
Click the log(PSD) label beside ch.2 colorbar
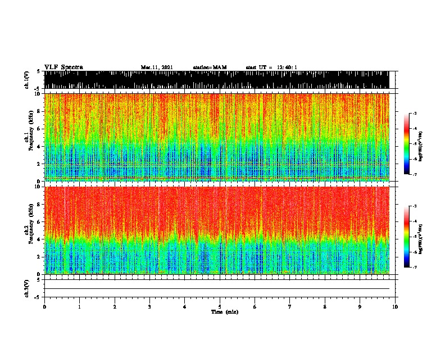(x=420, y=239)
